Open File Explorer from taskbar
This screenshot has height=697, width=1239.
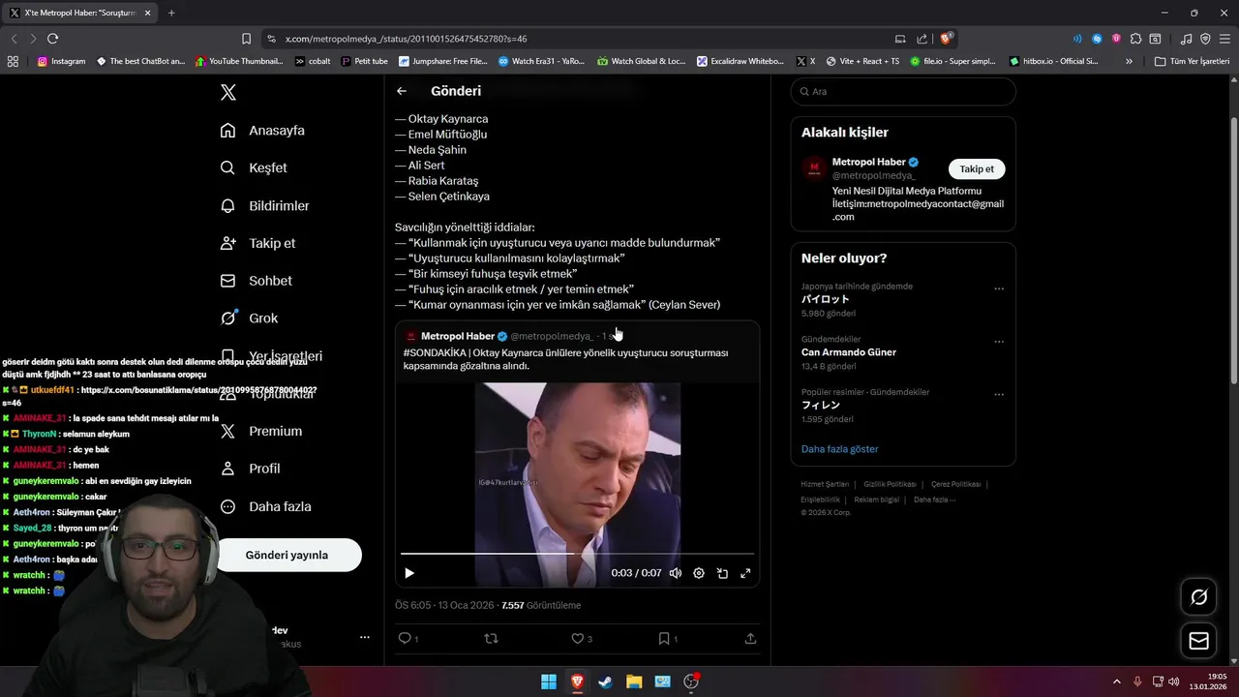[634, 682]
